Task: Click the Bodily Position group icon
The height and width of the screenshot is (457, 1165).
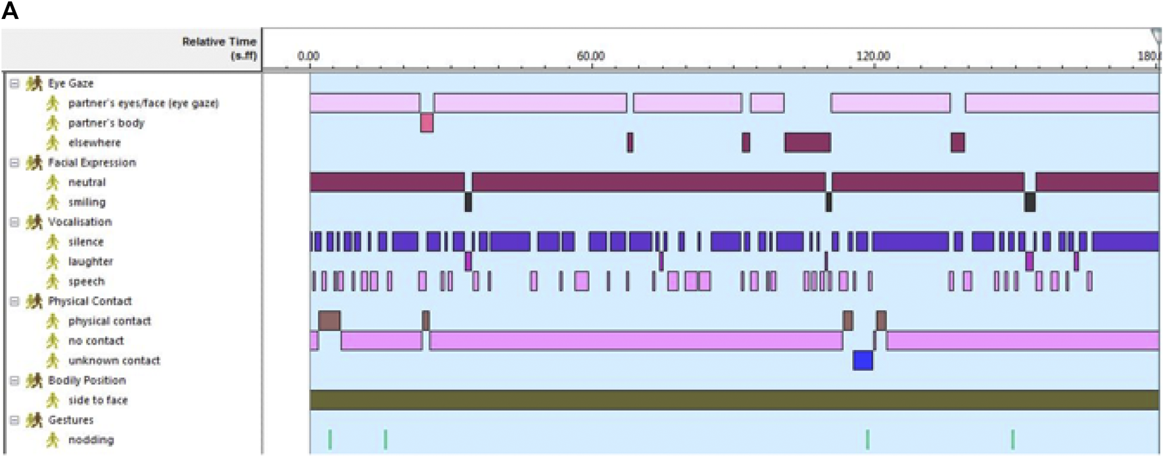Action: coord(34,381)
